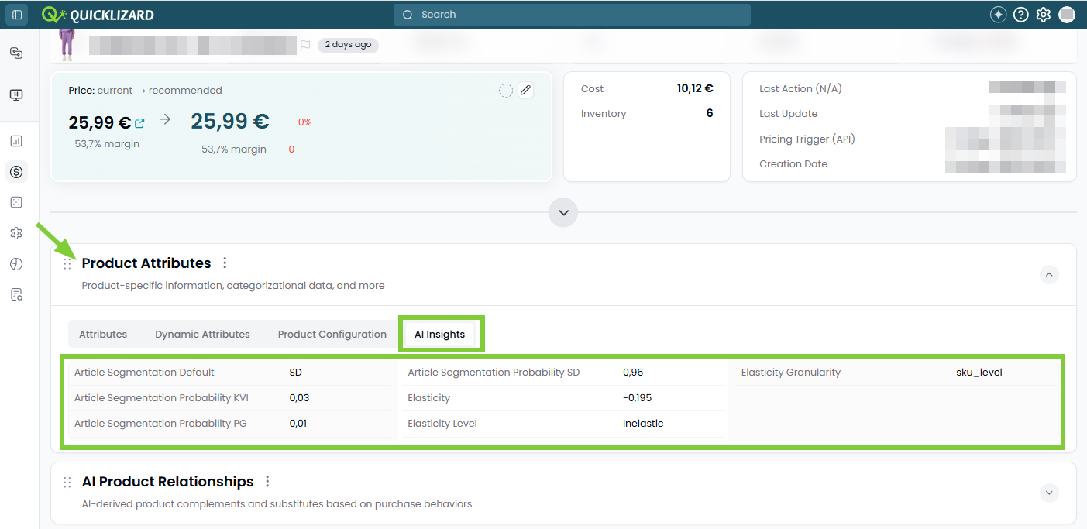Open settings gear in top bar
This screenshot has height=529, width=1087.
1044,15
